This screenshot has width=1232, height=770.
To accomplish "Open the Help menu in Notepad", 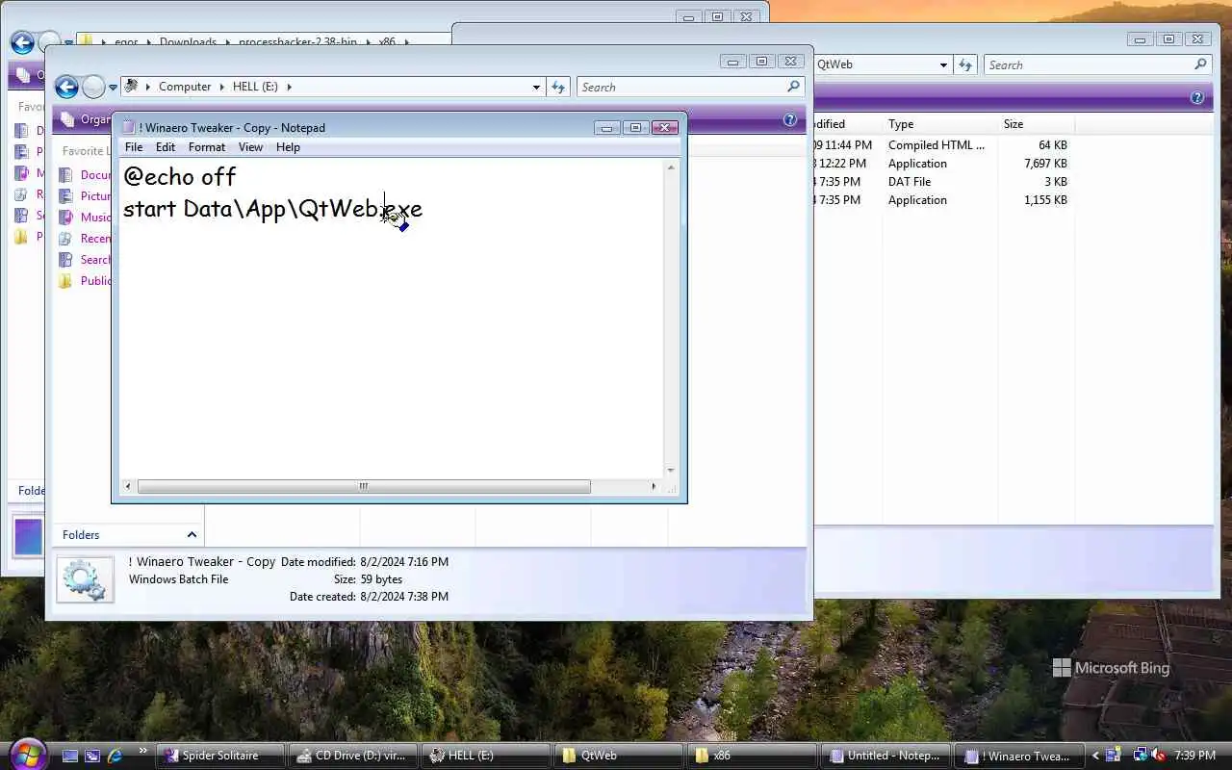I will [288, 147].
